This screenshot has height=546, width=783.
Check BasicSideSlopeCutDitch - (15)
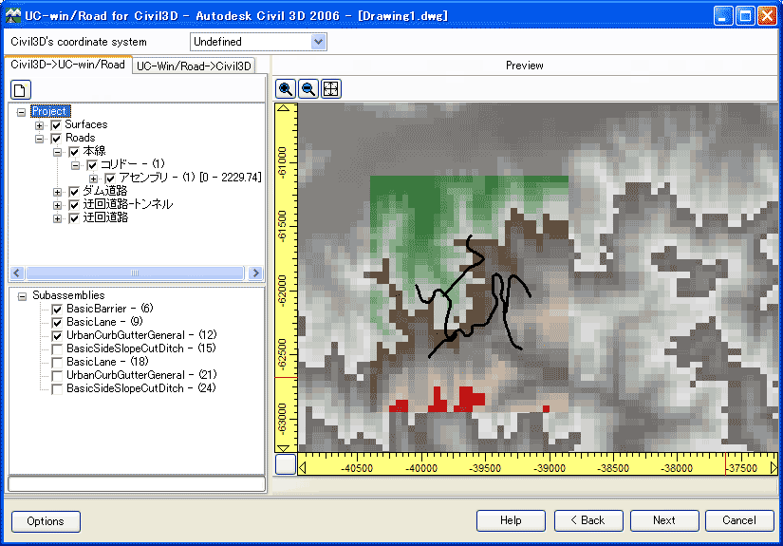pyautogui.click(x=57, y=348)
